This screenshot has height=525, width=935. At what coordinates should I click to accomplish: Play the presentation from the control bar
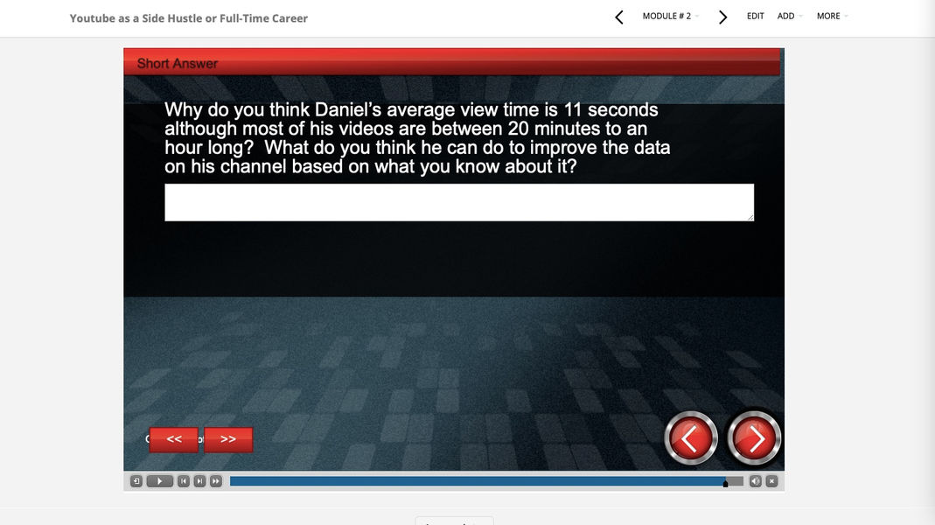pyautogui.click(x=160, y=481)
